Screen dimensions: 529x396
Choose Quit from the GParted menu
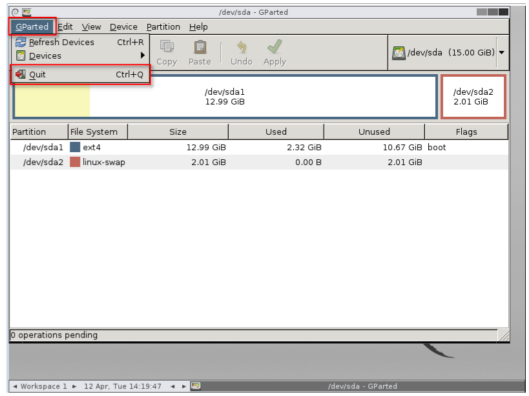coord(80,74)
